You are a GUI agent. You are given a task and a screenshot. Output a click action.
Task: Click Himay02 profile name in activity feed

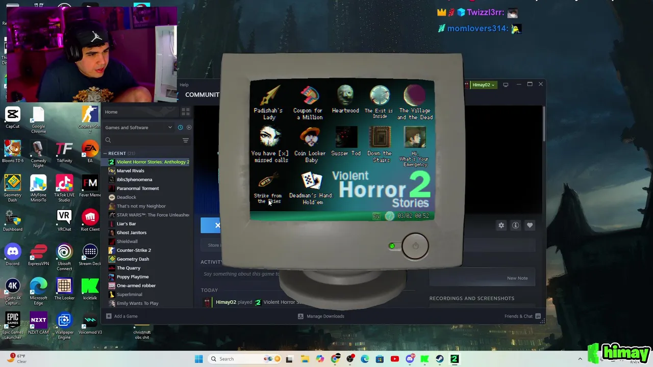coord(226,302)
